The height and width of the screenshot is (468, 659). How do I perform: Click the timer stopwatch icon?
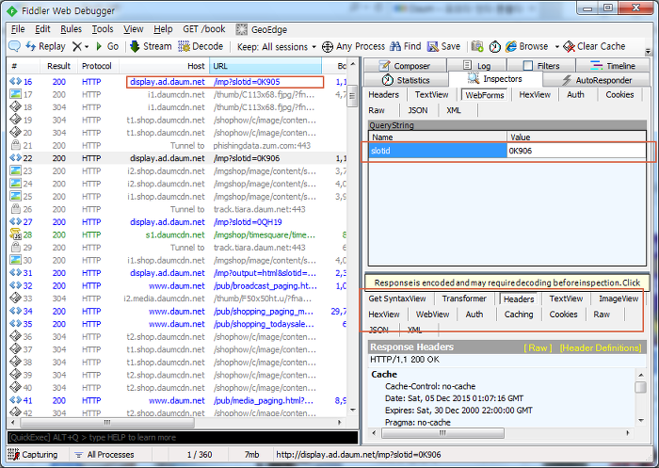tap(494, 46)
